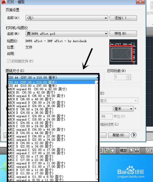Select ANSI B (11.00 x 17.00 英寸)
The image size is (153, 182).
tap(52, 173)
